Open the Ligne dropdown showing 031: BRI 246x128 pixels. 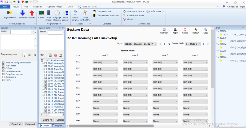(x=141, y=44)
